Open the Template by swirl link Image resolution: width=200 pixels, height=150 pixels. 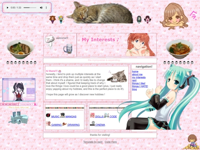tap(93, 142)
